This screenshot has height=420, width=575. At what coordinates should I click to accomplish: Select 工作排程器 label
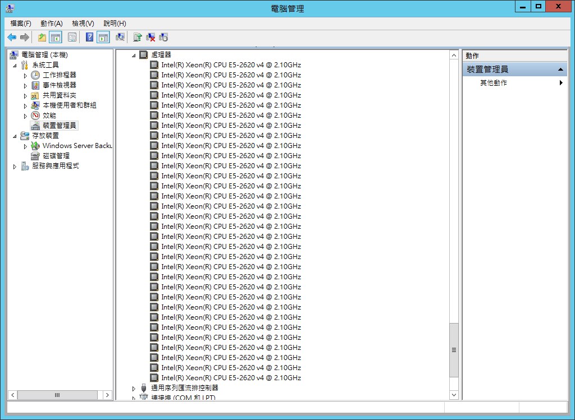pos(60,75)
